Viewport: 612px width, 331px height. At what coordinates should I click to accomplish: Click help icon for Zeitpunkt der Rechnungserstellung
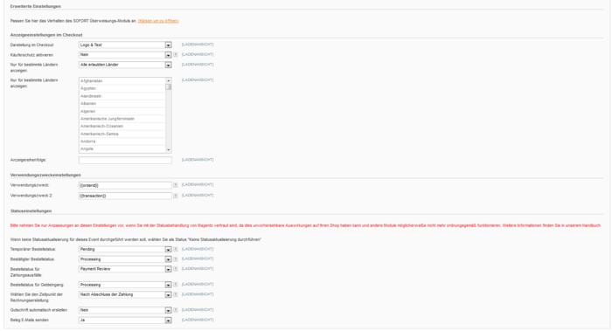tap(176, 294)
